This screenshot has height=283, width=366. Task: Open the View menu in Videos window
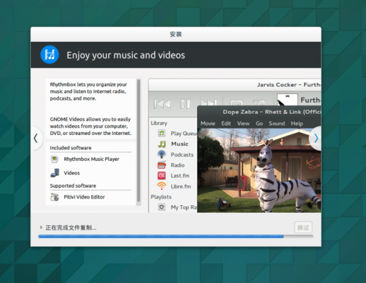(243, 123)
